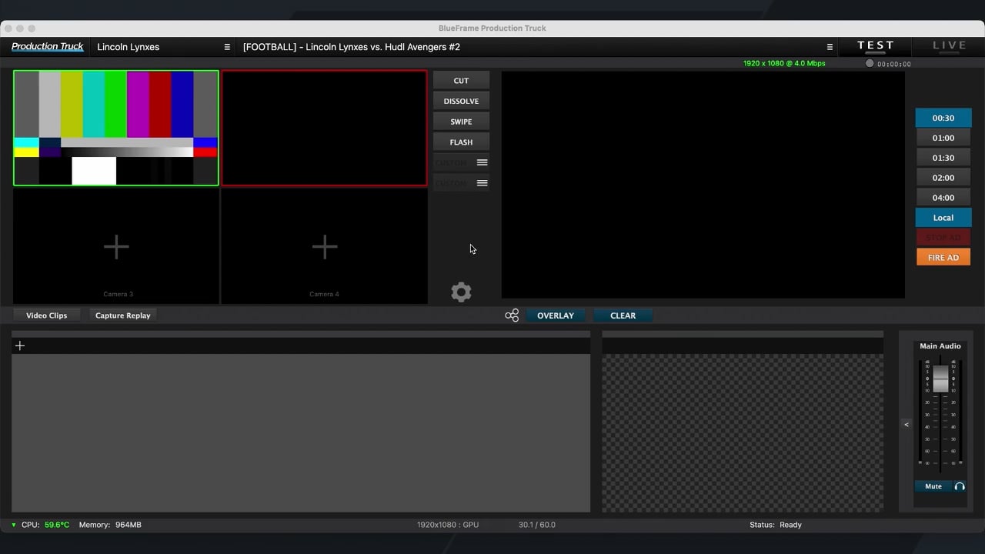The image size is (985, 554).
Task: Open the Capture Replay tab
Action: tap(123, 315)
